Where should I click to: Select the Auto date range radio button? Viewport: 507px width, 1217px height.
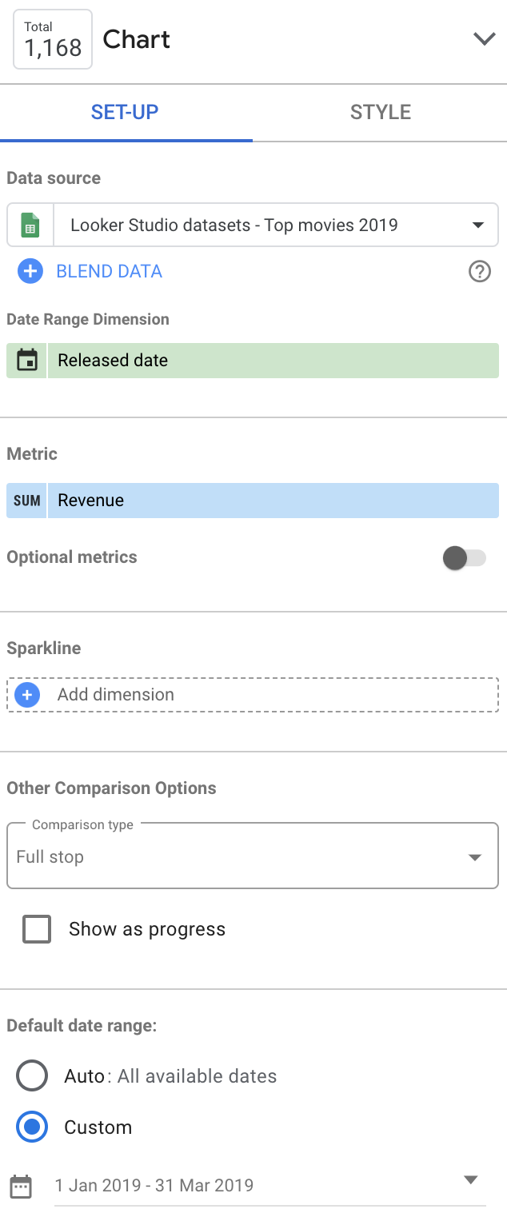click(32, 1076)
